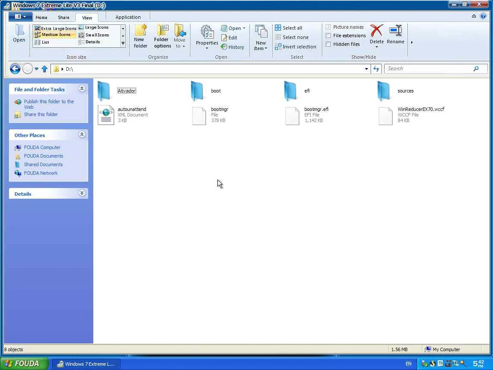Open the FOUDA Start button

(x=24, y=364)
